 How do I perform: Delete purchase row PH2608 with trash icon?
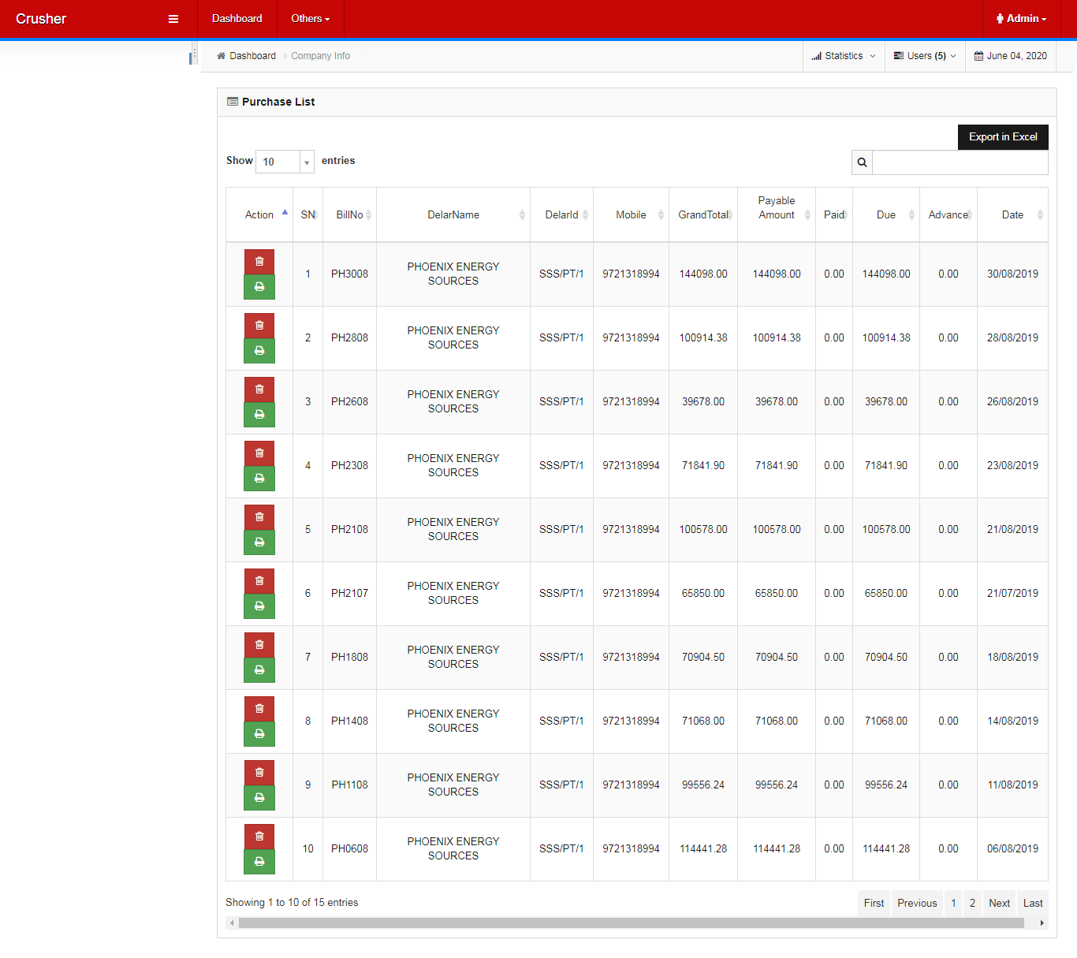(259, 390)
